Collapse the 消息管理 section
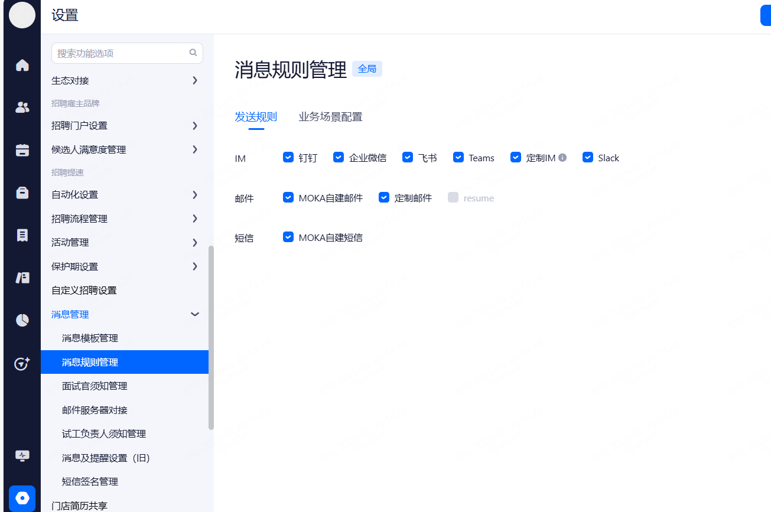The image size is (771, 512). [194, 314]
